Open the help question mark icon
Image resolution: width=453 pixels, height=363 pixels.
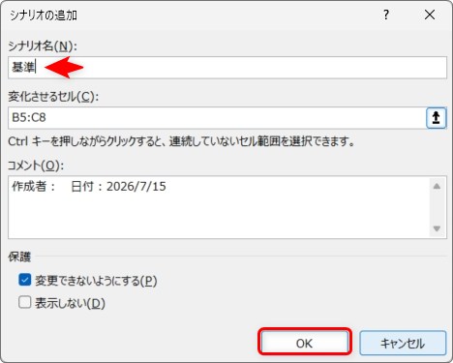386,15
